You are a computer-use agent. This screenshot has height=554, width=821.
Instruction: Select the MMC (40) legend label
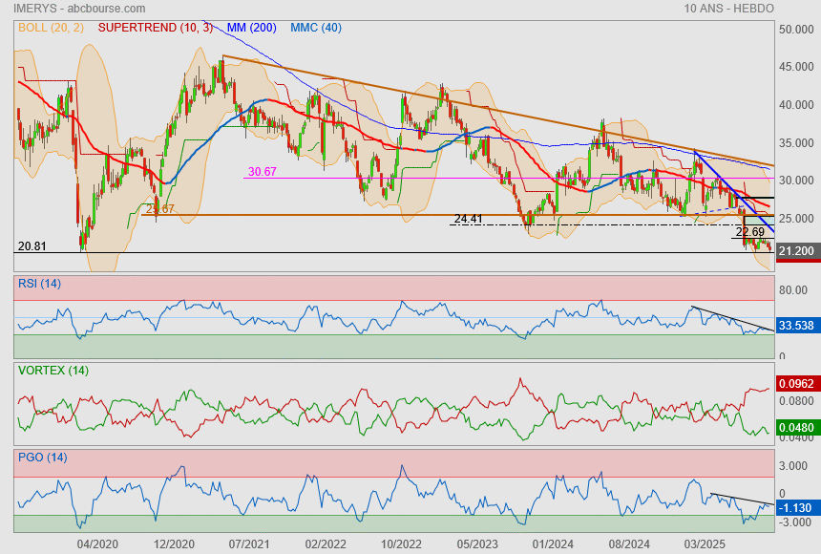coord(316,28)
